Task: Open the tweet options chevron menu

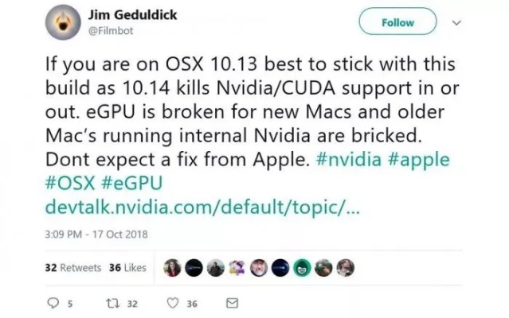Action: 457,24
